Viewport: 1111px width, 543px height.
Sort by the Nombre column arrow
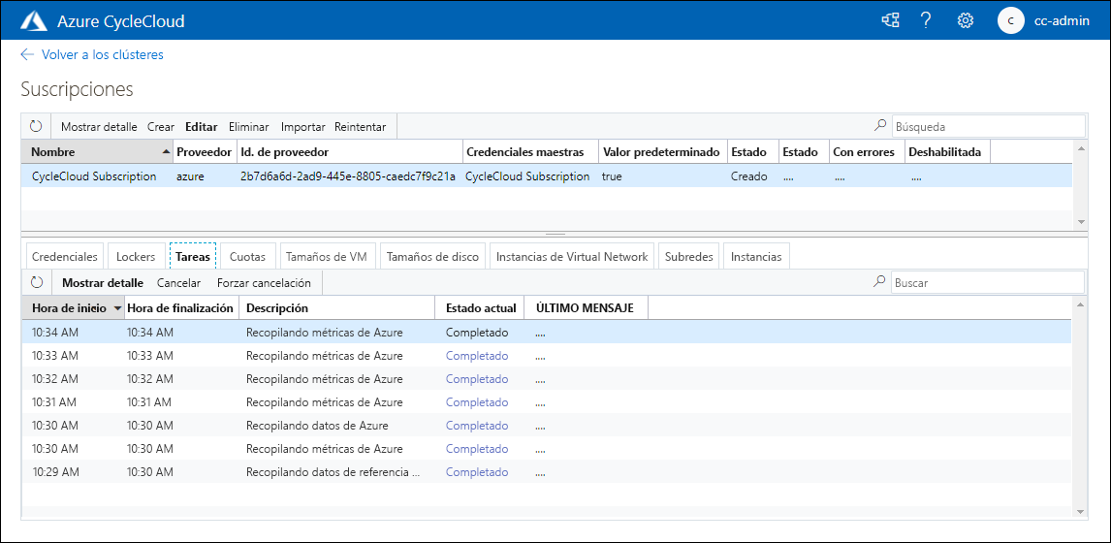[166, 151]
